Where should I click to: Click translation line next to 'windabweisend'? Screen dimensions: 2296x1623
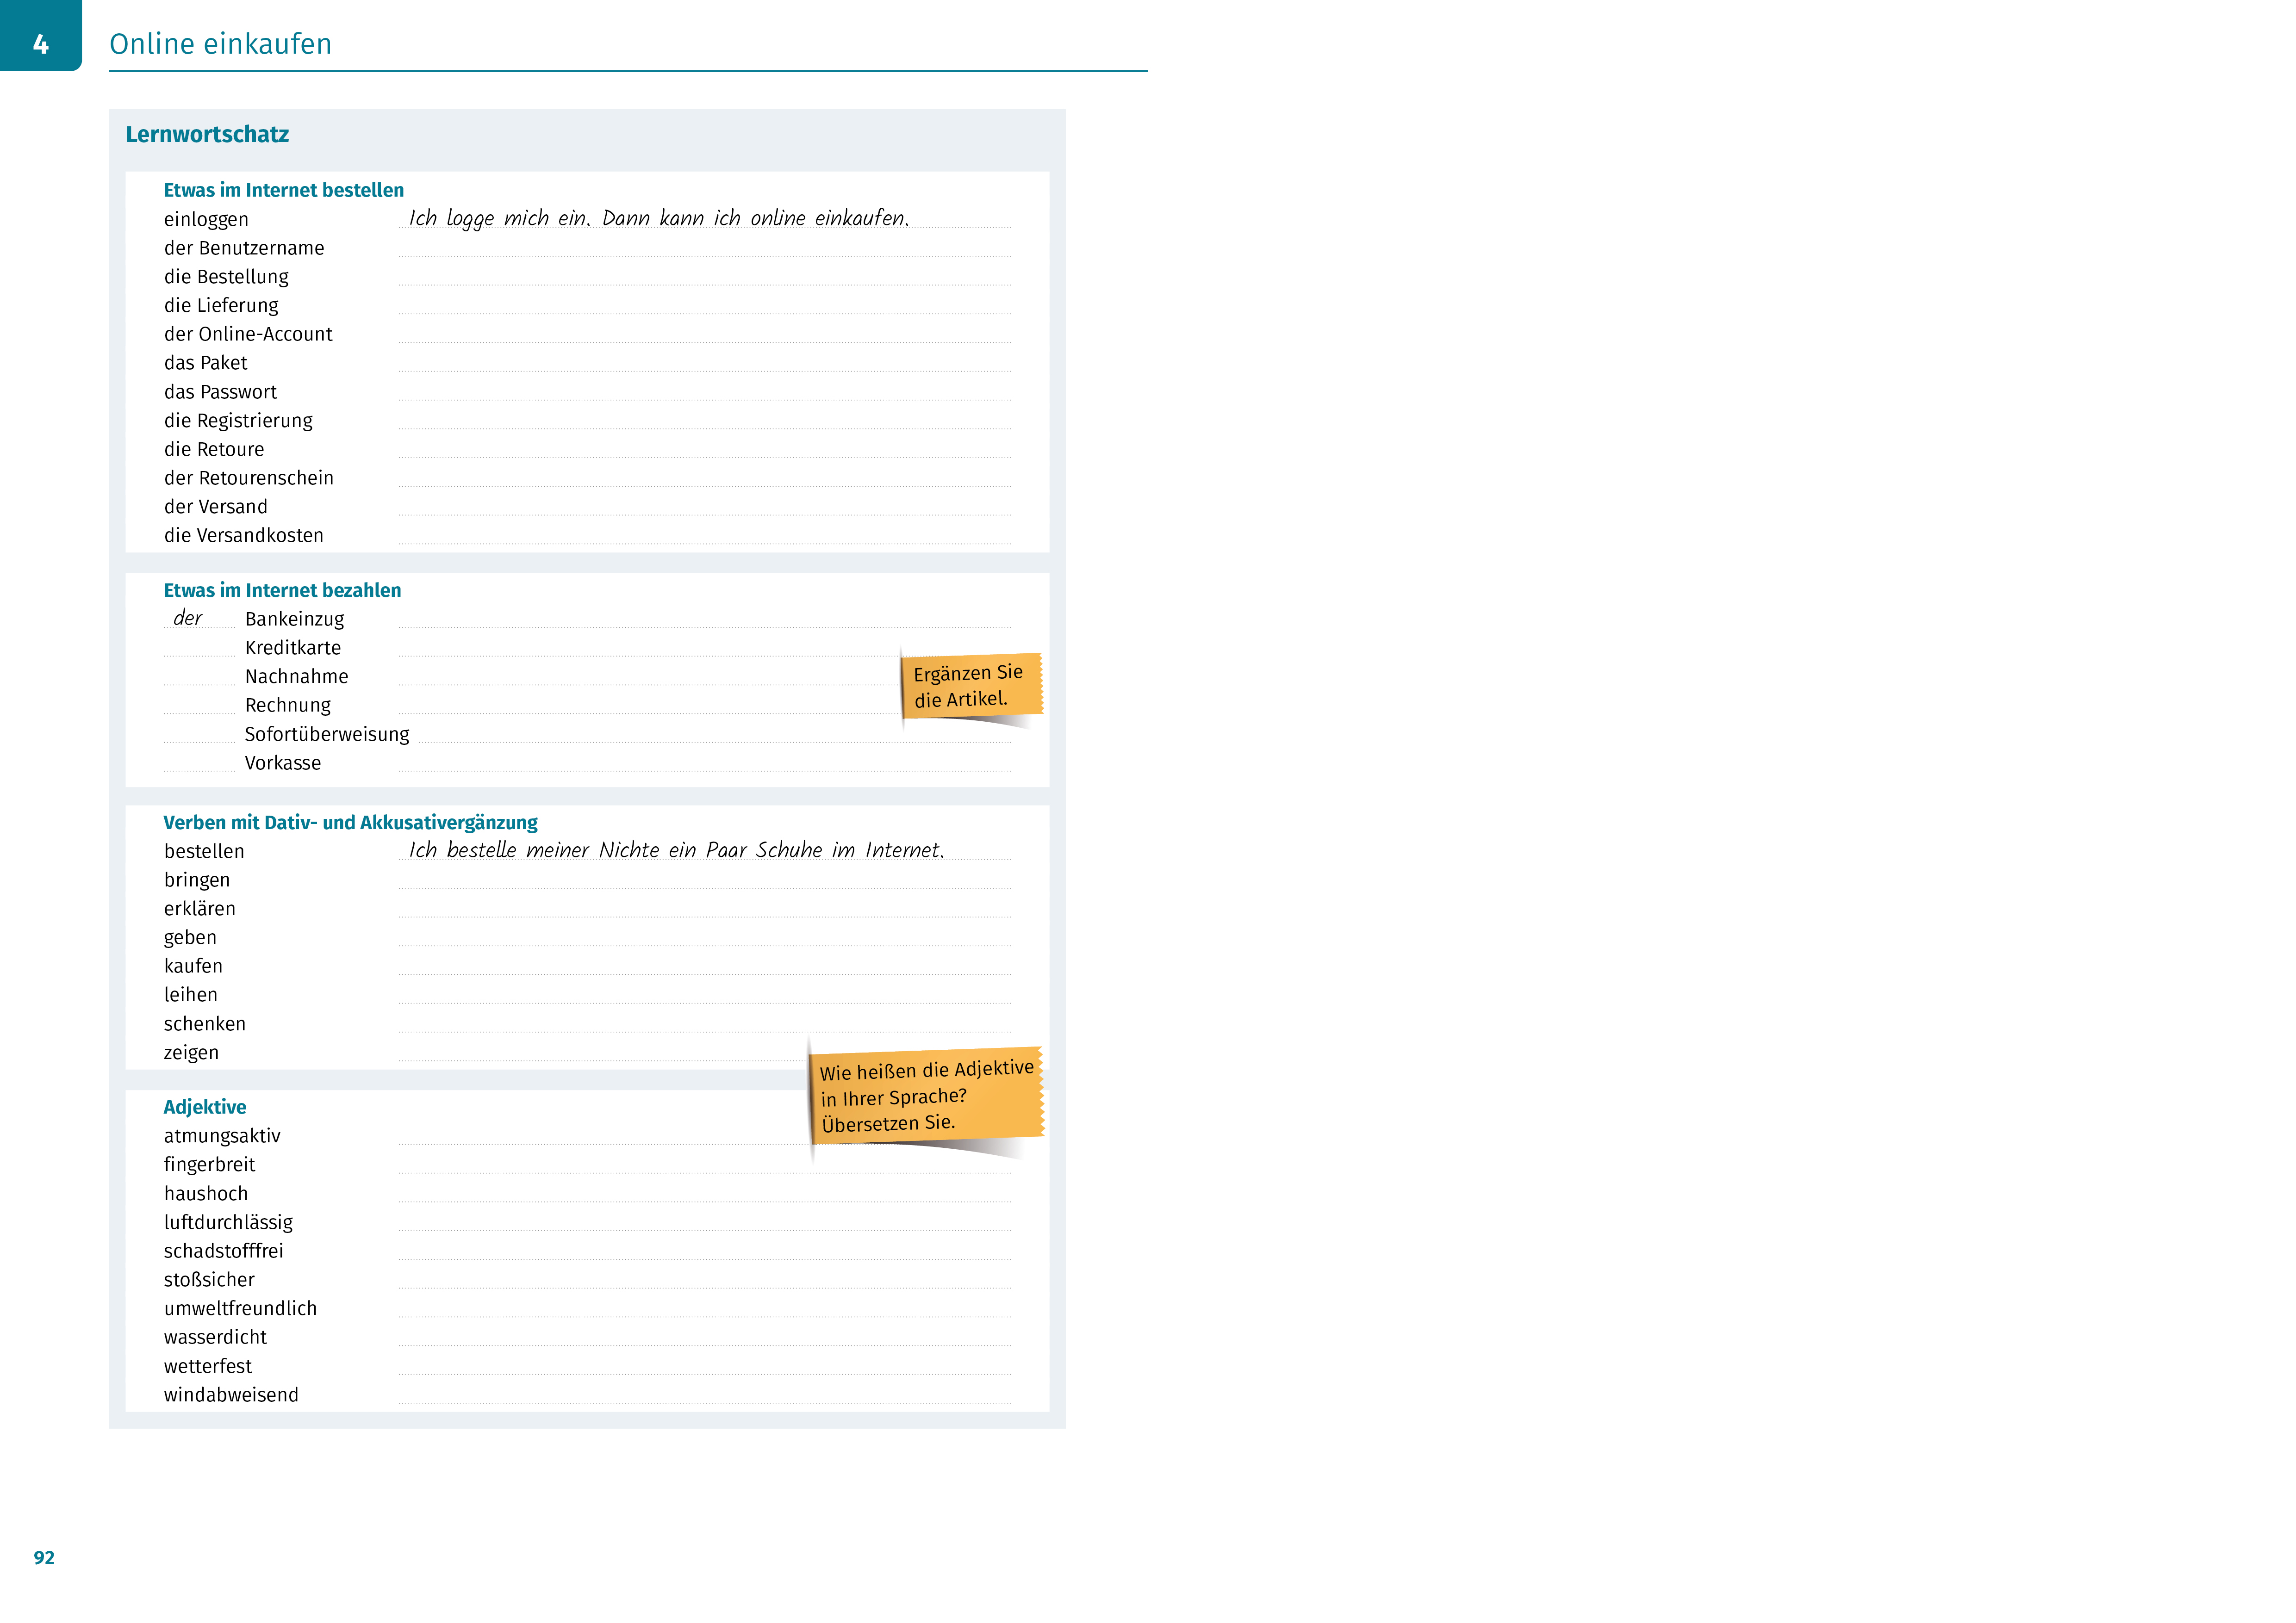(705, 1394)
